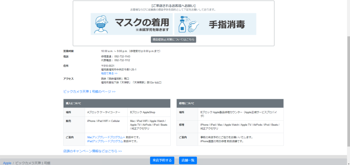
Task: Click the 購入について table header
Action: click(117, 104)
